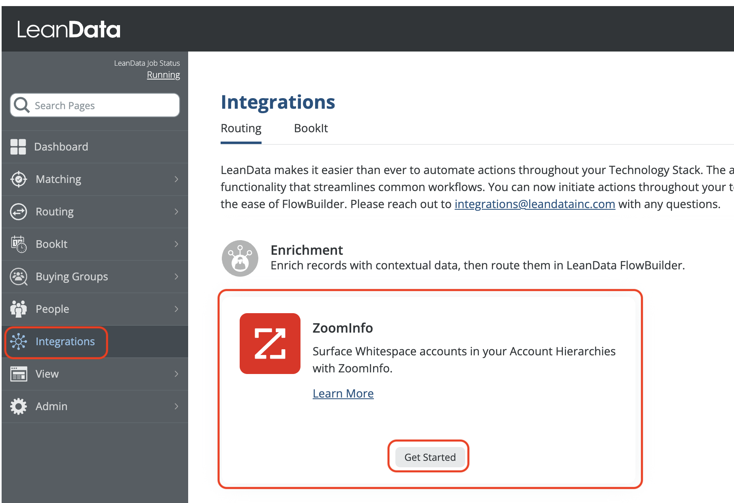Click the People group icon
Viewport: 734px width, 503px height.
coord(19,309)
